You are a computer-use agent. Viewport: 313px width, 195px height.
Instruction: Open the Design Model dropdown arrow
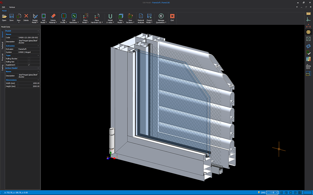[37, 23]
